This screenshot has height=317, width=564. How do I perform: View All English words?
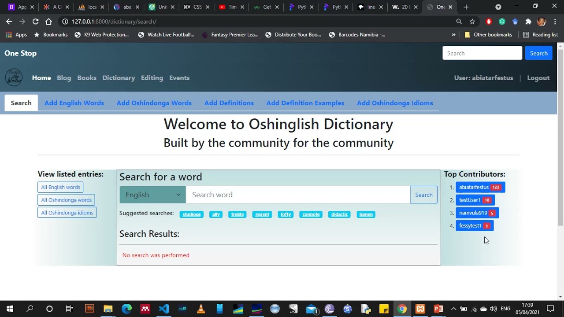click(x=60, y=187)
